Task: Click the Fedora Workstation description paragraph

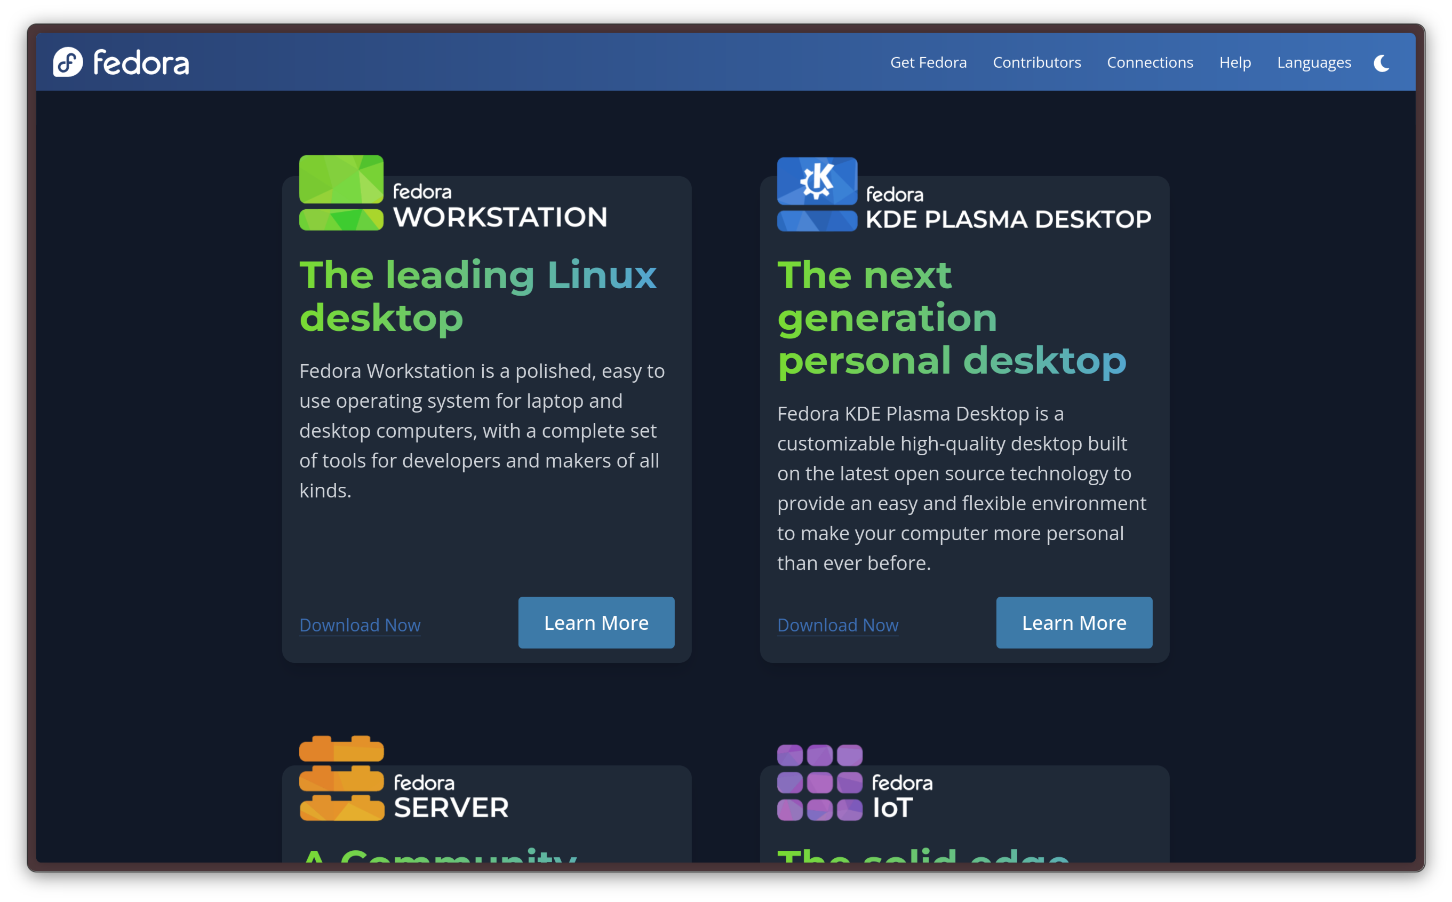Action: coord(482,430)
